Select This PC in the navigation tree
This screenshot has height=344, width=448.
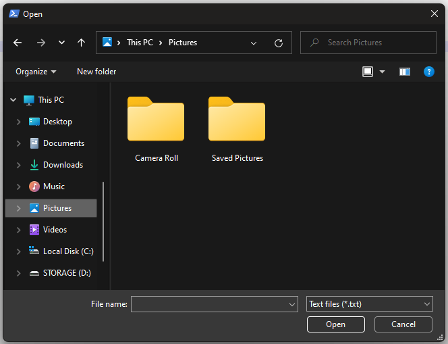click(51, 100)
